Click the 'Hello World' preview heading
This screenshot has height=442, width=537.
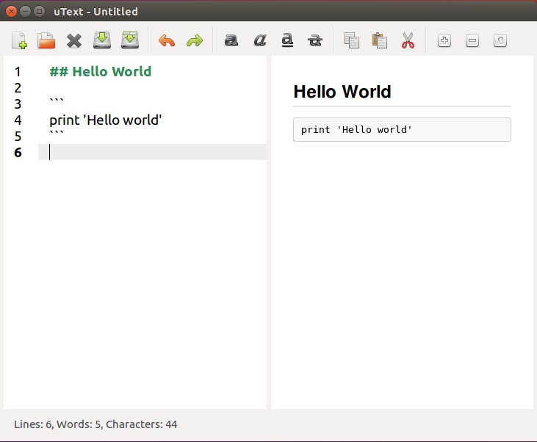coord(342,92)
